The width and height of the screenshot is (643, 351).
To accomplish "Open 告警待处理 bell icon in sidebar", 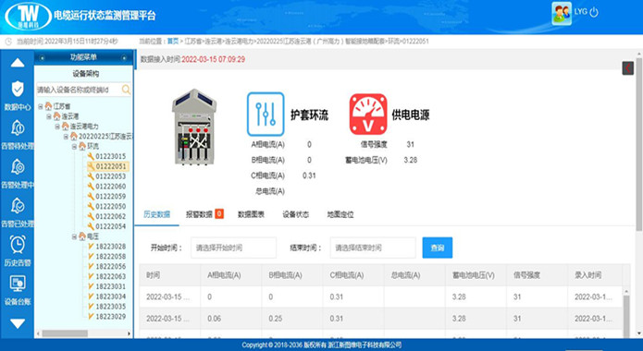I will click(18, 128).
